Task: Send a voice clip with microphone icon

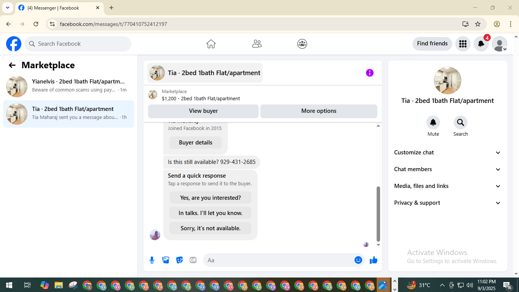Action: point(152,260)
